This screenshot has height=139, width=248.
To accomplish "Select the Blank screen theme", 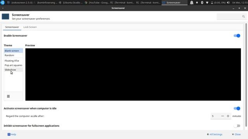I will pos(14,51).
